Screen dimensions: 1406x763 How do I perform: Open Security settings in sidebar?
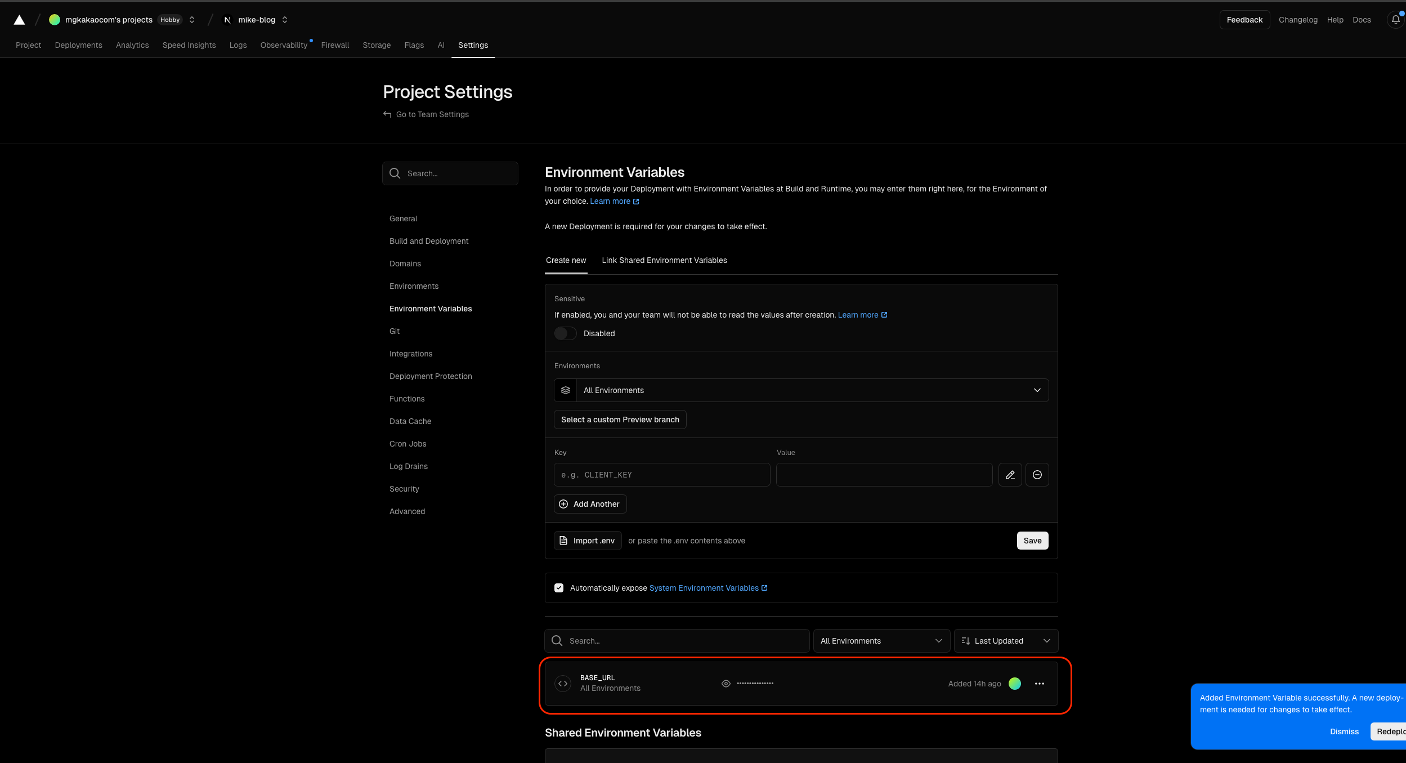click(x=404, y=489)
